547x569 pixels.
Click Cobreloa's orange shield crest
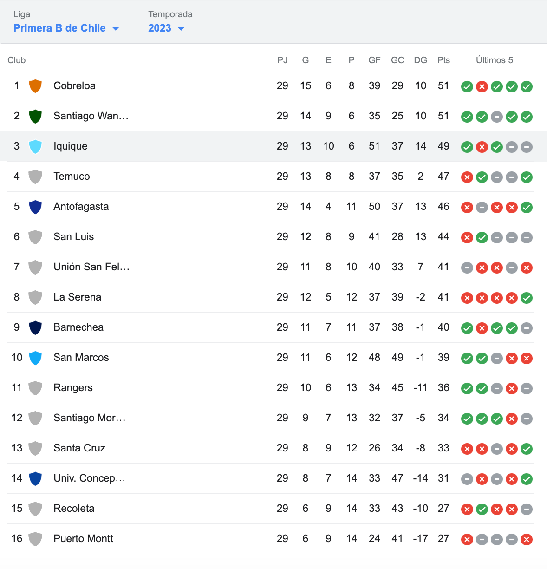(35, 86)
